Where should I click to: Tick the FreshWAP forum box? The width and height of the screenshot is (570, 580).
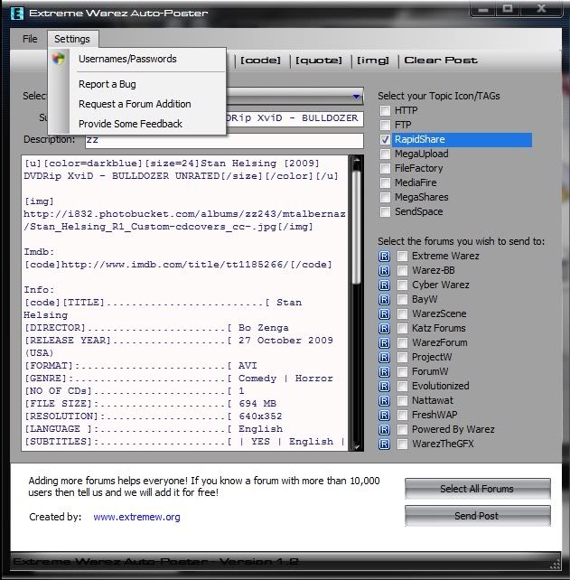(x=403, y=415)
